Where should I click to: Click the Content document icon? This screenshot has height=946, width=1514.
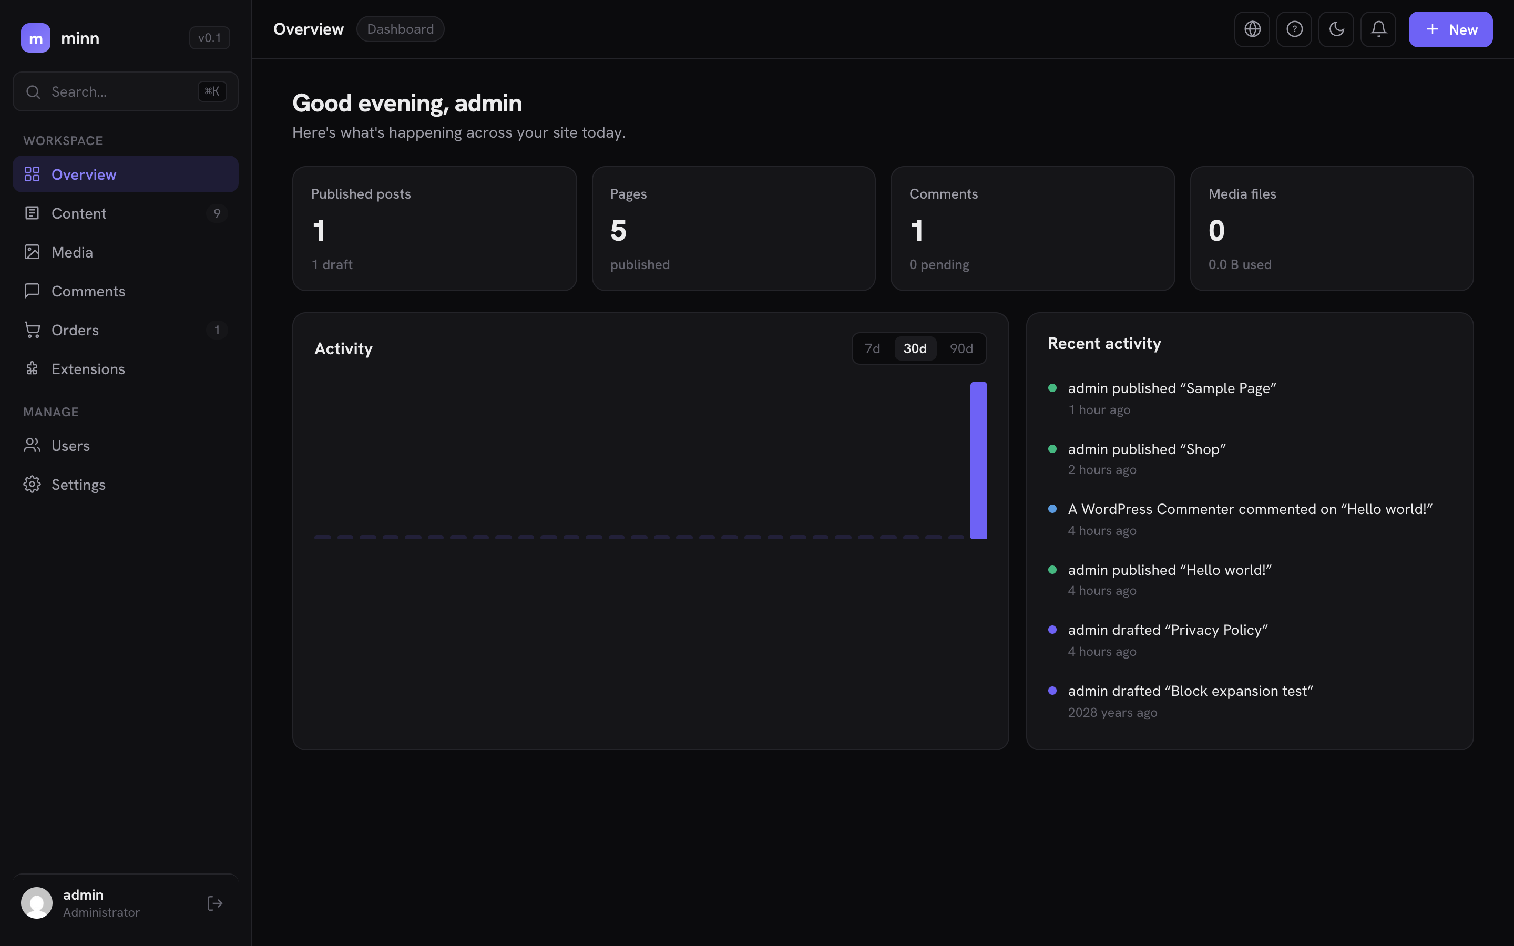[x=32, y=213]
